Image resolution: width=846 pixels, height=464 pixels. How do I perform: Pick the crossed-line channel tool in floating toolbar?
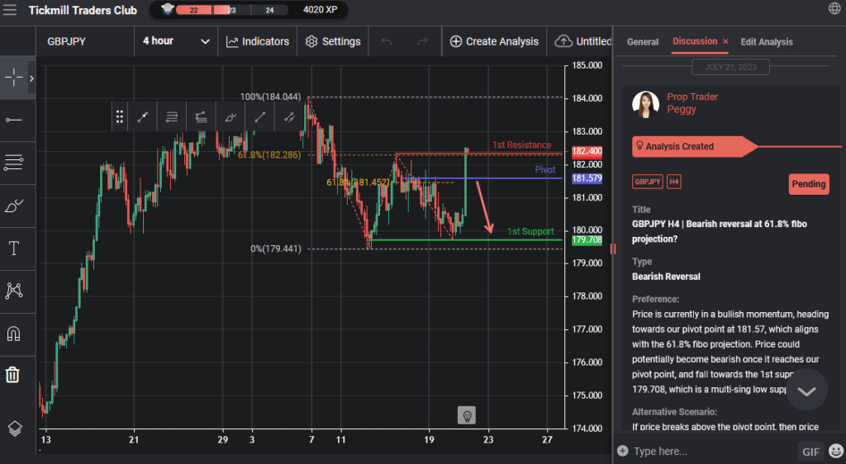[x=289, y=116]
